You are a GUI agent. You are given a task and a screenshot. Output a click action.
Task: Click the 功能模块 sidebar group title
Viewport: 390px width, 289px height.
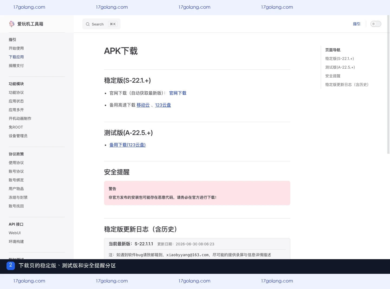coord(16,84)
